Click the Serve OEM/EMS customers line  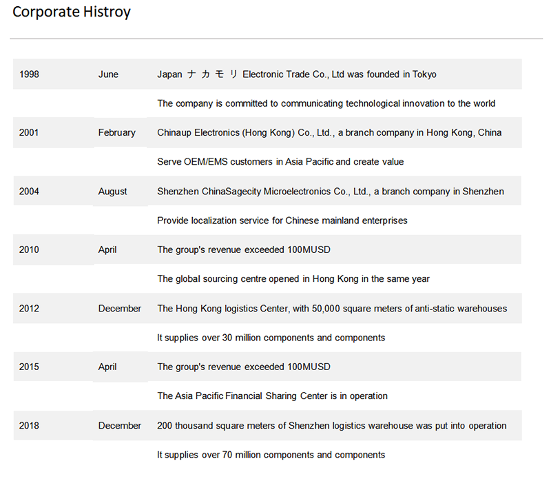[x=280, y=162]
